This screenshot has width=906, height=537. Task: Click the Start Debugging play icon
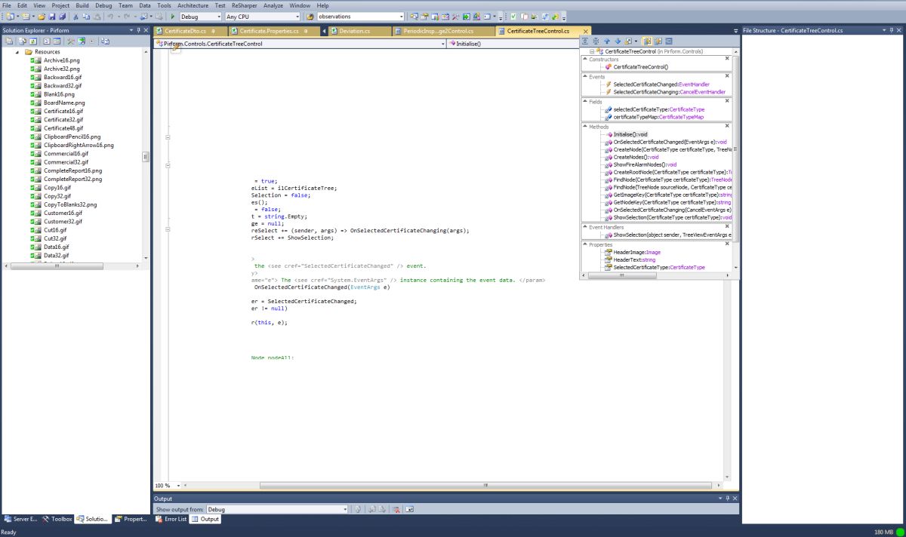tap(172, 16)
